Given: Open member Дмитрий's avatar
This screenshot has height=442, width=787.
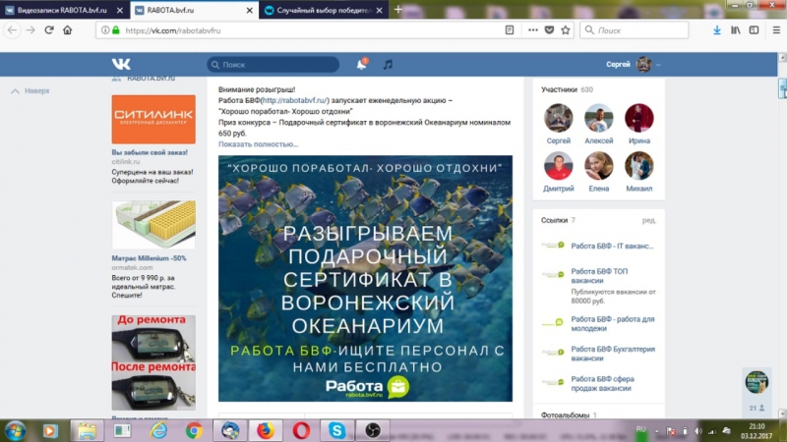Looking at the screenshot, I should [558, 166].
